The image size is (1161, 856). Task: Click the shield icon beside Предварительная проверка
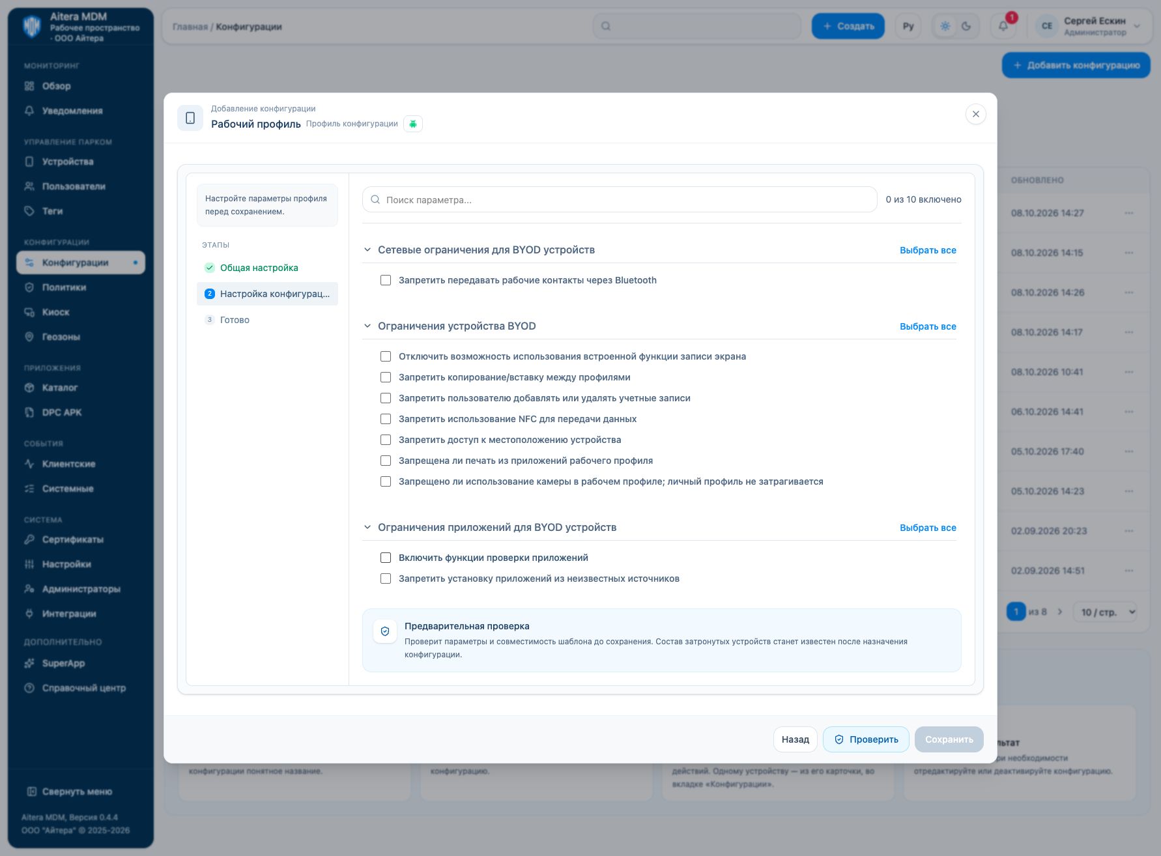(385, 631)
